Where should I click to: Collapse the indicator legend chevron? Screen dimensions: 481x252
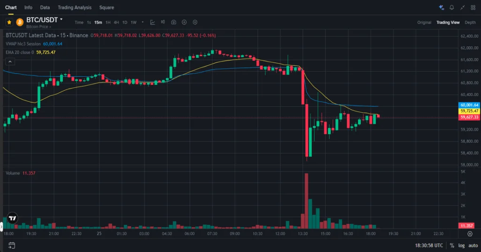[10, 62]
